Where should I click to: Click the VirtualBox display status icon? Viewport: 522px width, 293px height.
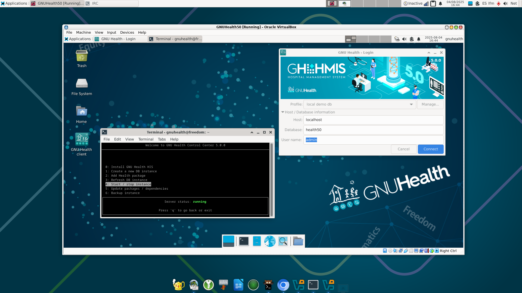416,251
